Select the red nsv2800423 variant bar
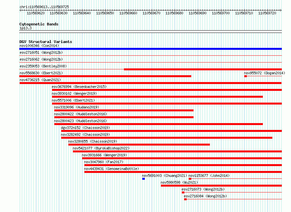Image resolution: width=291 pixels, height=212 pixels. pyautogui.click(x=159, y=124)
